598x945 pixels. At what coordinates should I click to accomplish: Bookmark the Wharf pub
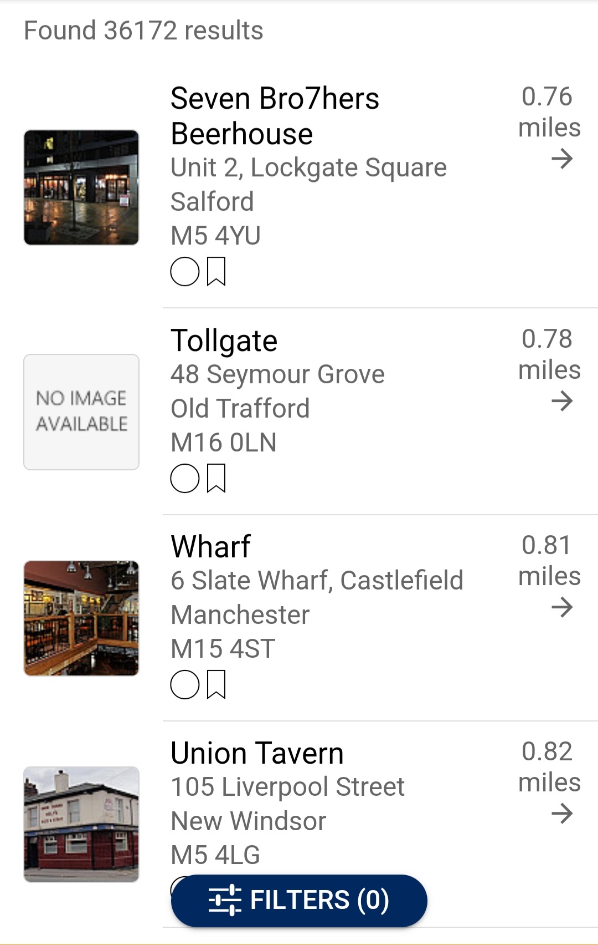(x=216, y=684)
